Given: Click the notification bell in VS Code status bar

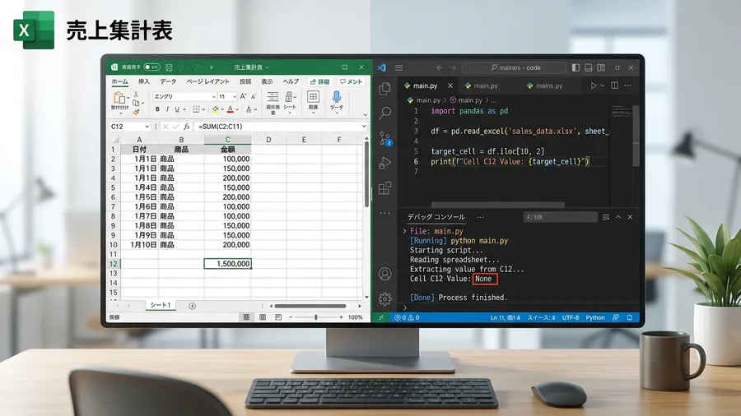Looking at the screenshot, I should [x=630, y=318].
